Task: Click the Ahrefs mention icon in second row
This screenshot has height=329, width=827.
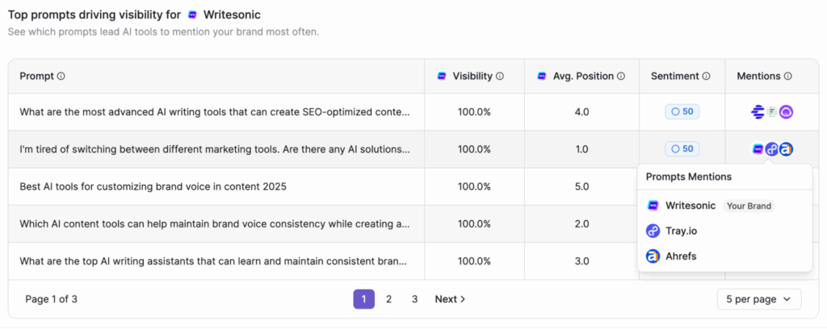Action: [x=787, y=149]
